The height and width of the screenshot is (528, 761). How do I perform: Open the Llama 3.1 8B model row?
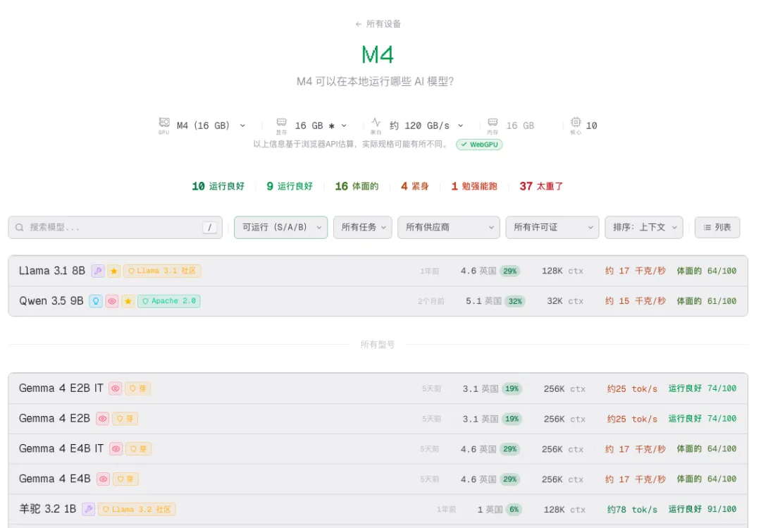[x=378, y=271]
